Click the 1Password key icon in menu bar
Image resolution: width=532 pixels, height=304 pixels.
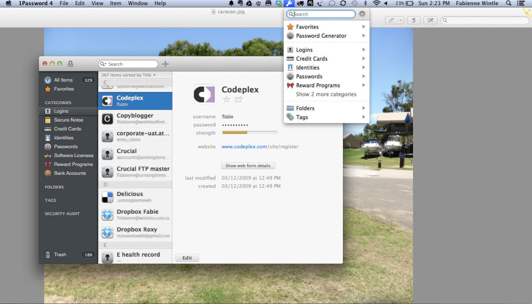pyautogui.click(x=289, y=4)
